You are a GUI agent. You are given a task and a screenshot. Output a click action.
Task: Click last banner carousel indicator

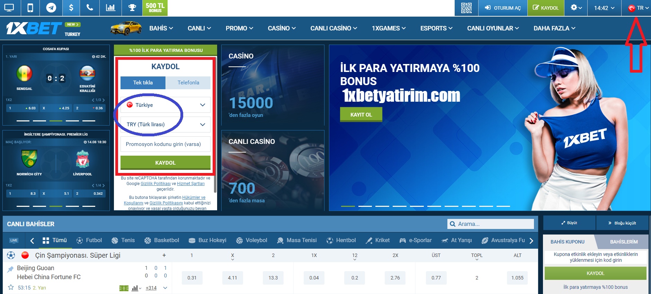pyautogui.click(x=503, y=206)
